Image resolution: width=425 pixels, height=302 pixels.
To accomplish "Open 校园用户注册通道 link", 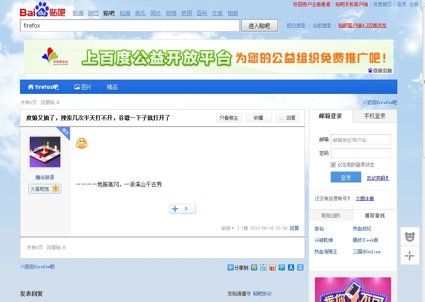I will pos(312,4).
